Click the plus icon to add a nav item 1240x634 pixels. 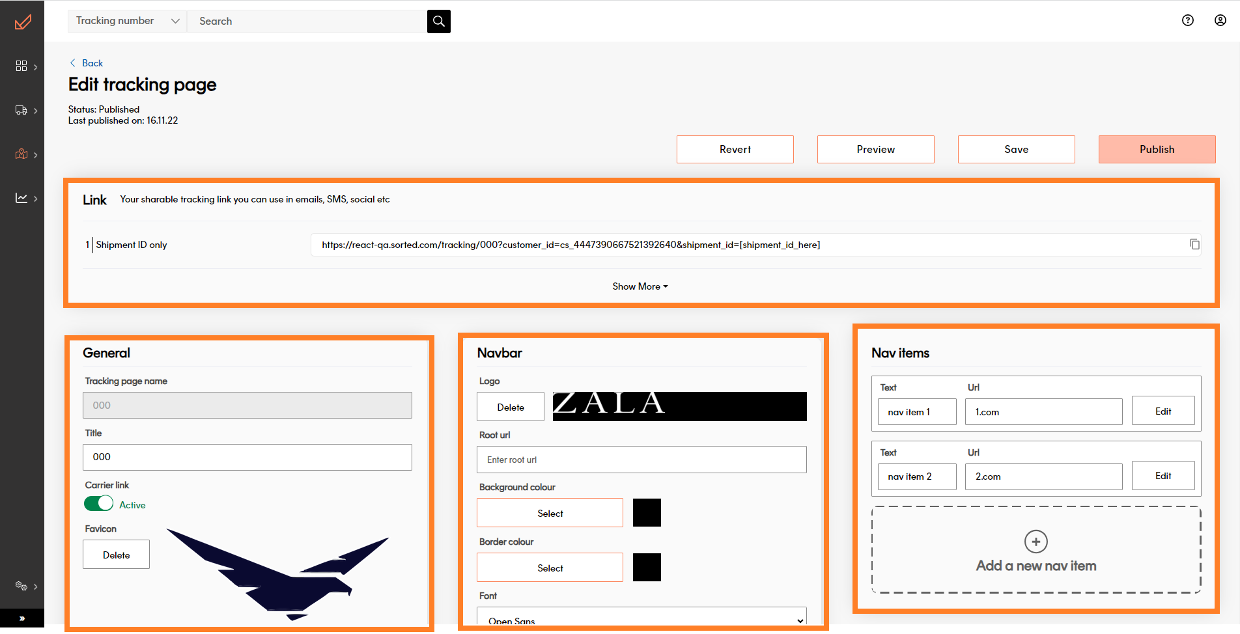pyautogui.click(x=1036, y=541)
